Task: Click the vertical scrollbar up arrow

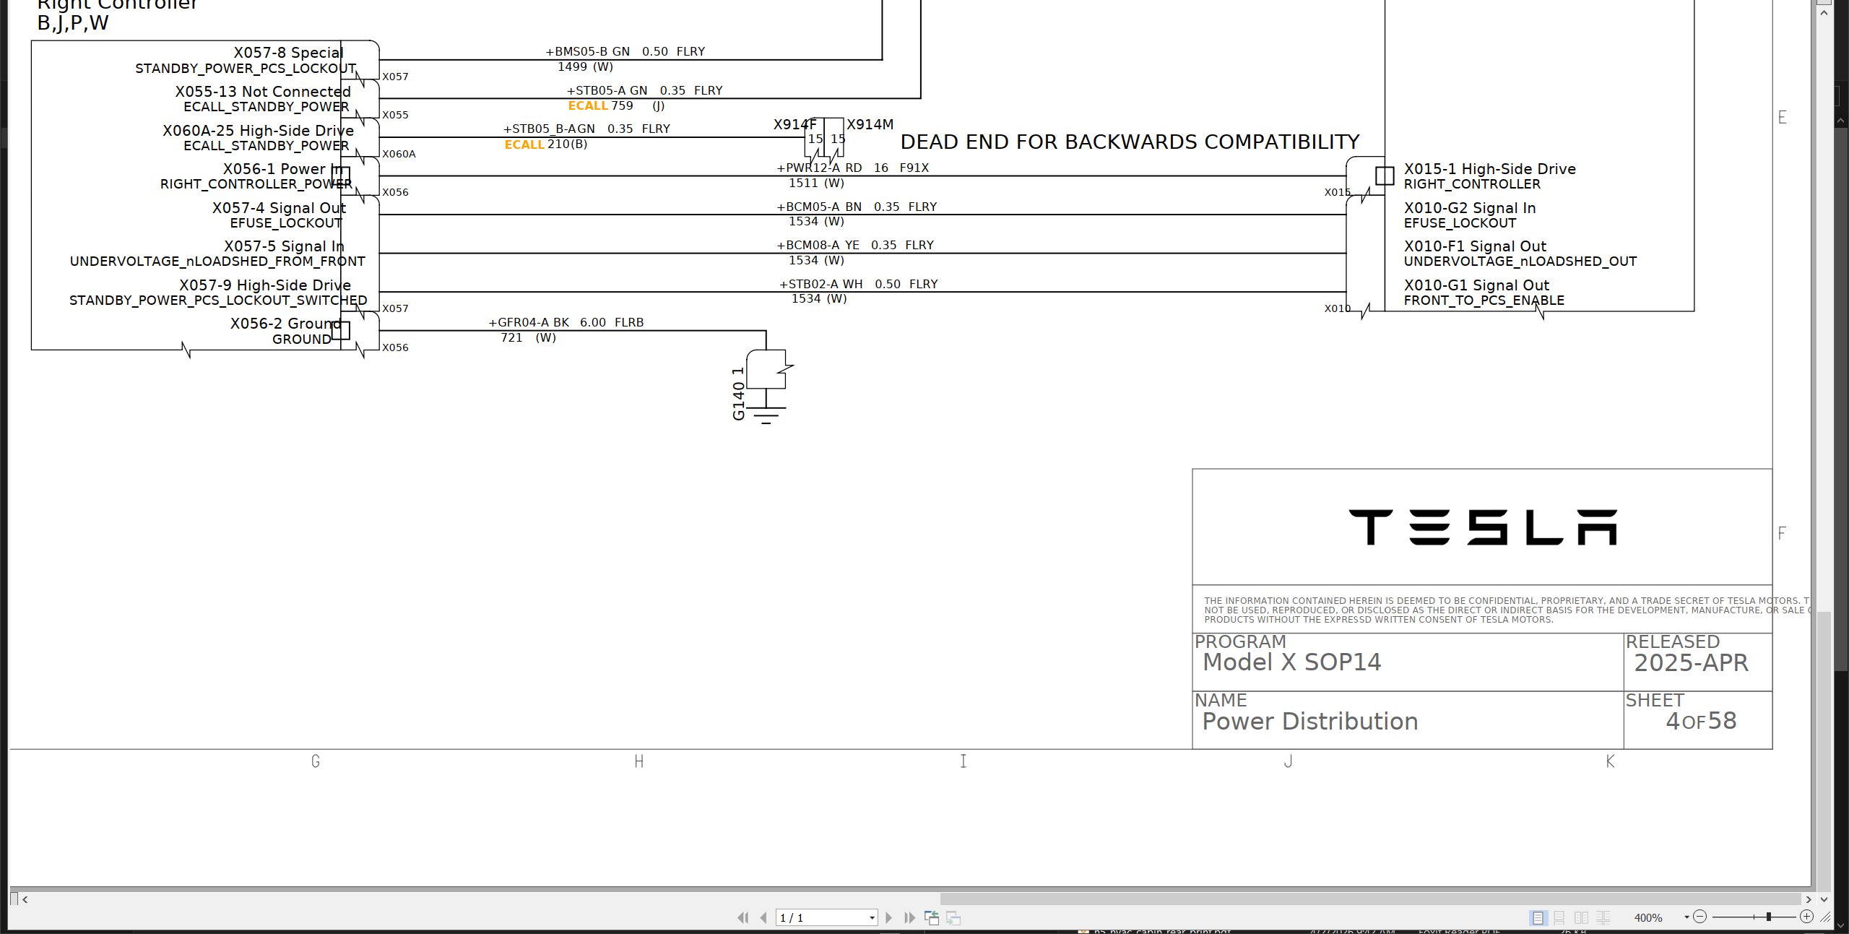Action: point(1824,13)
